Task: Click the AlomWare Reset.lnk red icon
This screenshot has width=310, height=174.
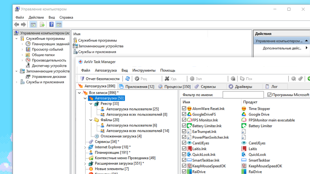Action: tap(189, 109)
